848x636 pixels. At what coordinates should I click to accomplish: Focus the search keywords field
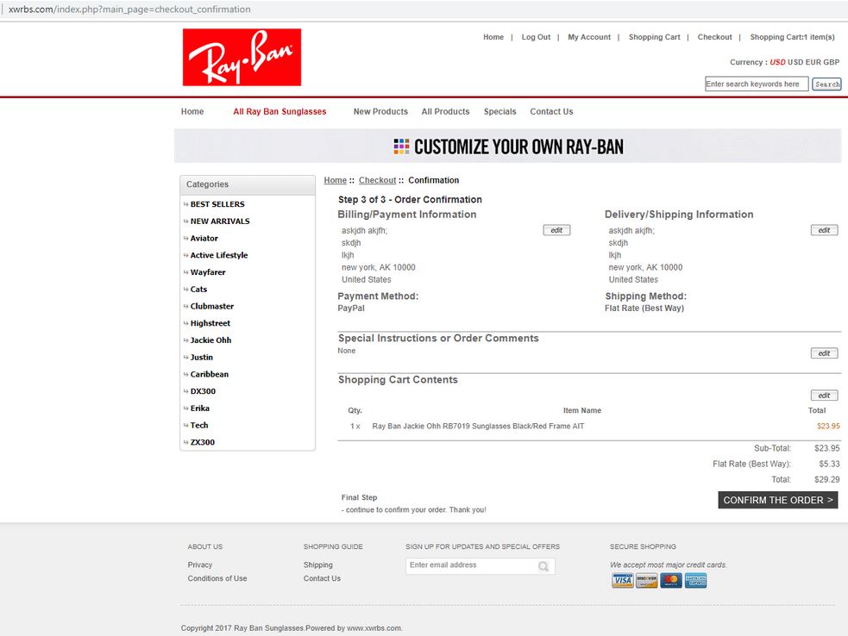[757, 84]
